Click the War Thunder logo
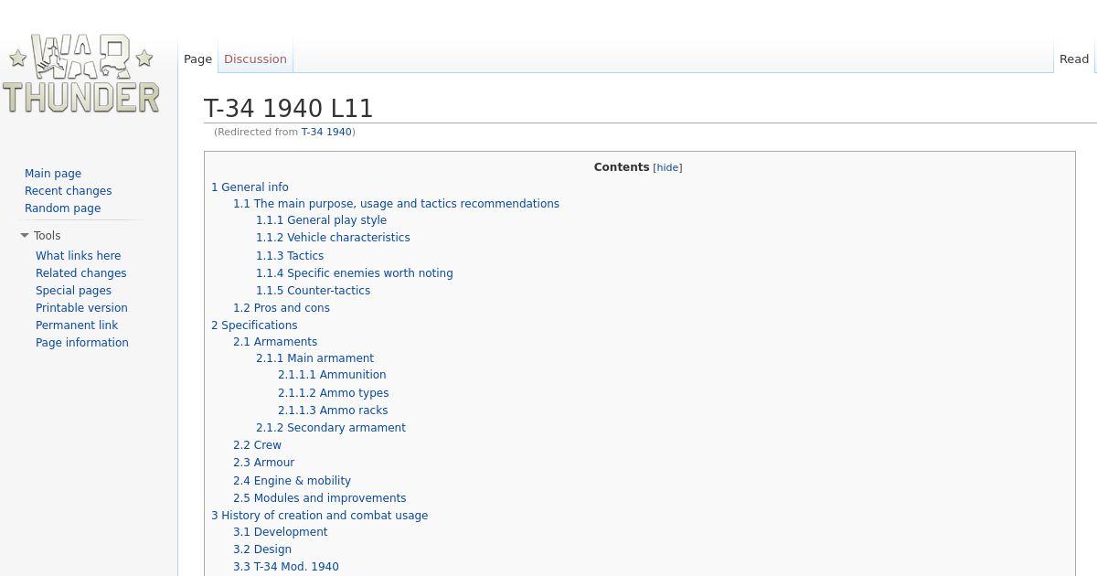Viewport: 1097px width, 576px height. (81, 73)
